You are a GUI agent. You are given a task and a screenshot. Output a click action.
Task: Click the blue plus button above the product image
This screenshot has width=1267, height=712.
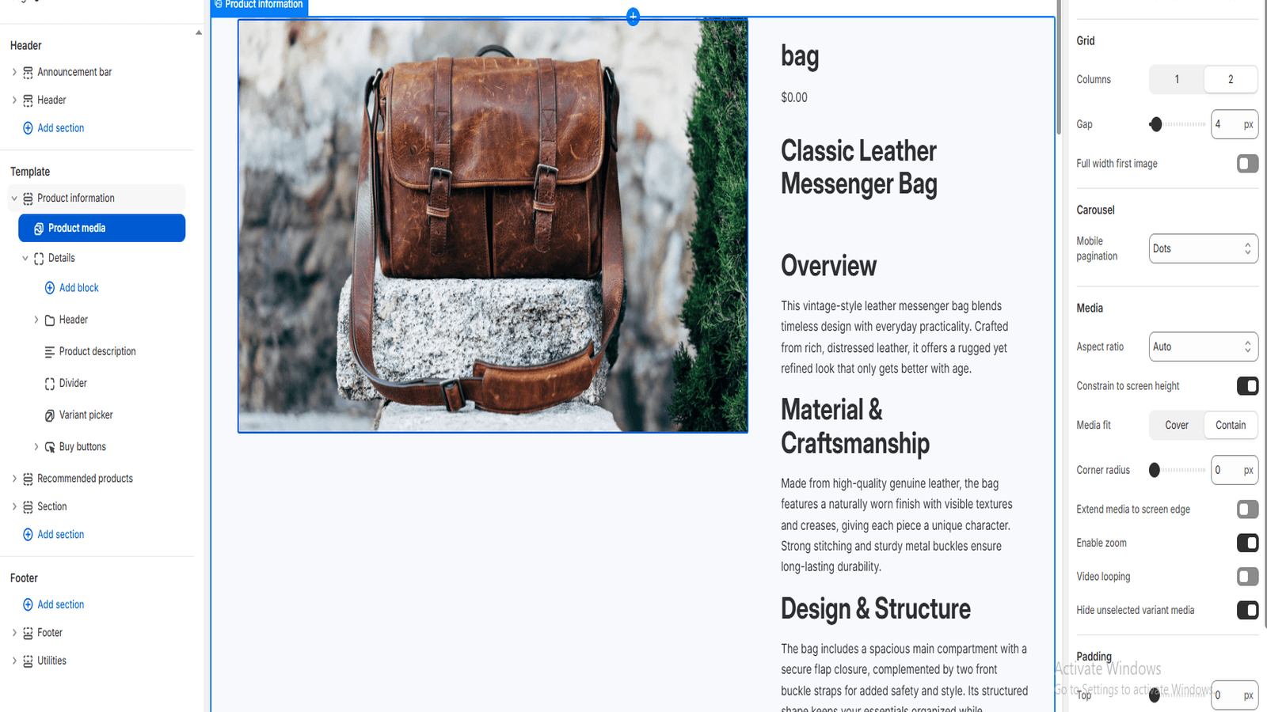(x=633, y=17)
